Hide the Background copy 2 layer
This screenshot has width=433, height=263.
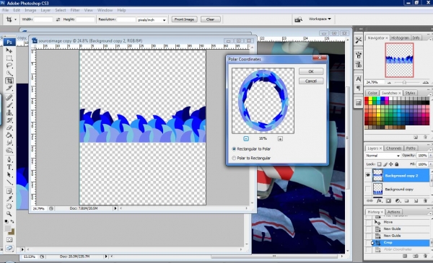click(x=368, y=175)
